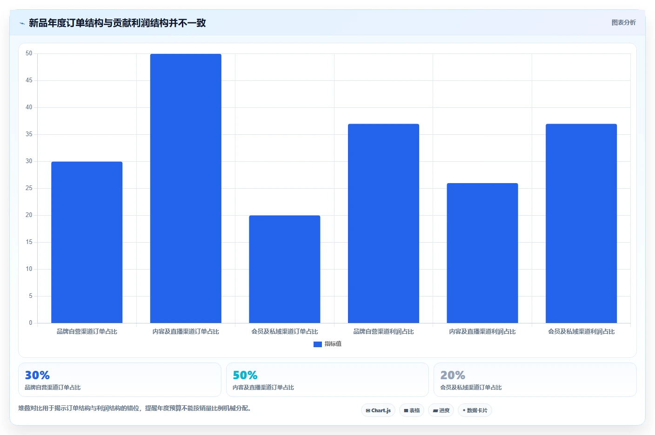
Task: Click the y-axis value 50
Action: (x=29, y=53)
